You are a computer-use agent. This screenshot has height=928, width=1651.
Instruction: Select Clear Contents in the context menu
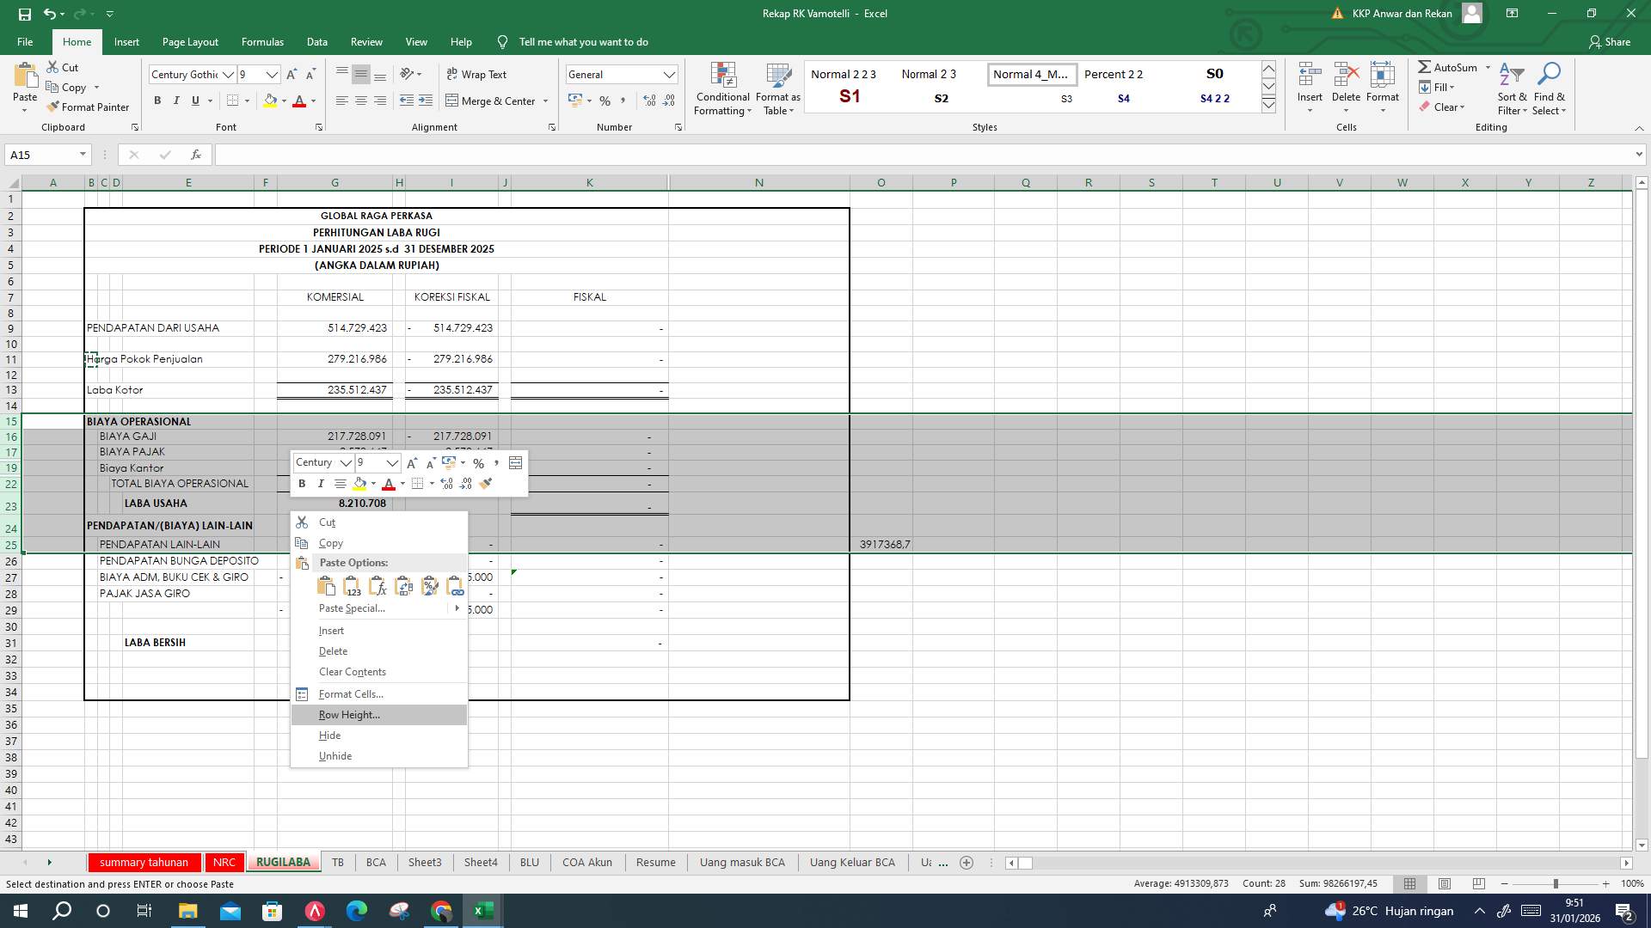pos(351,671)
